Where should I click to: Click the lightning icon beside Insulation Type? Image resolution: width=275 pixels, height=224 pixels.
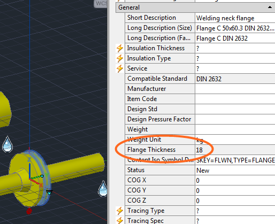120,58
